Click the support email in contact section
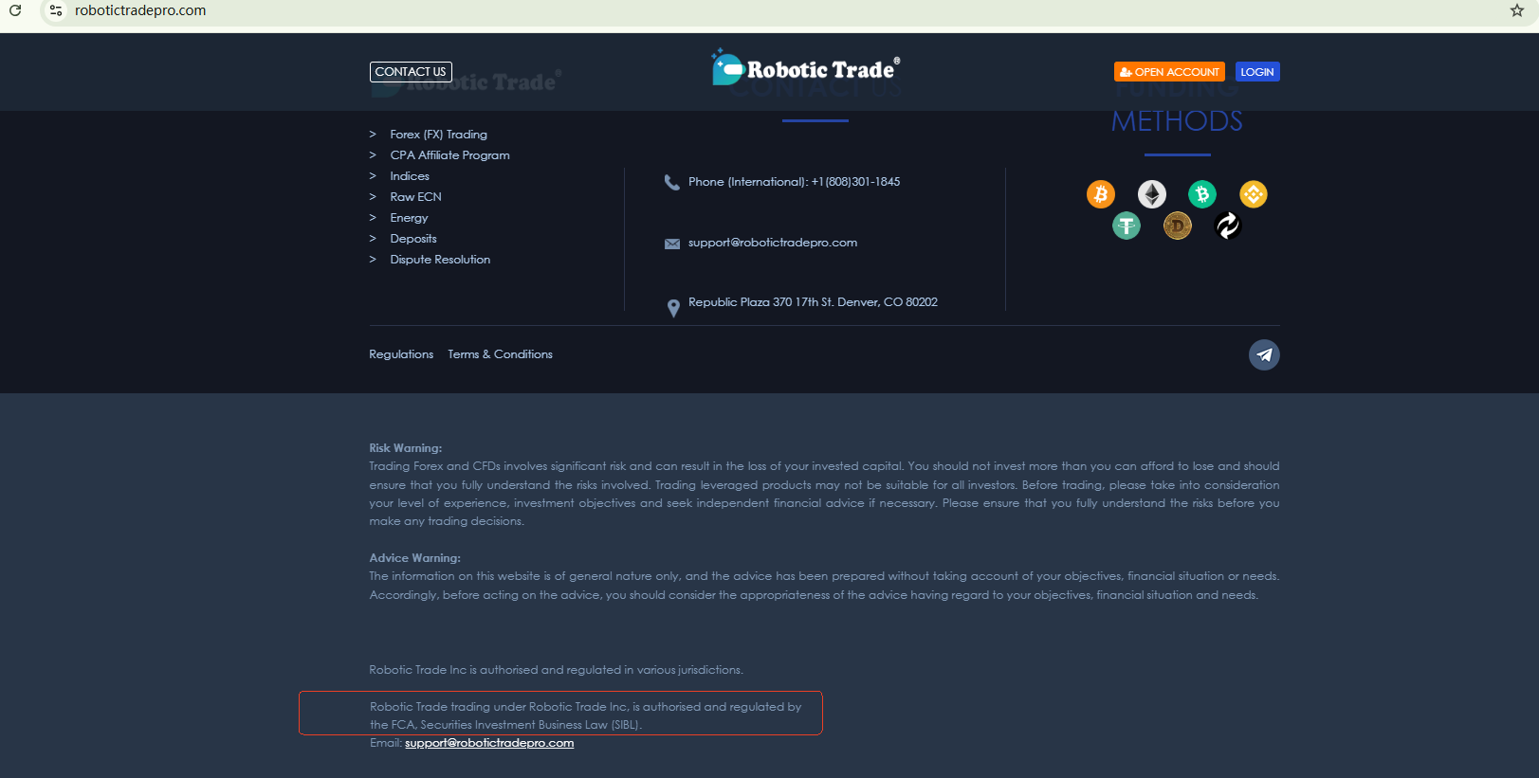Viewport: 1539px width, 778px height. [x=773, y=243]
